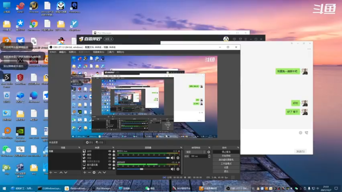Image resolution: width=342 pixels, height=192 pixels.
Task: Pop out the 控件 dock panel icon
Action: coord(238,148)
